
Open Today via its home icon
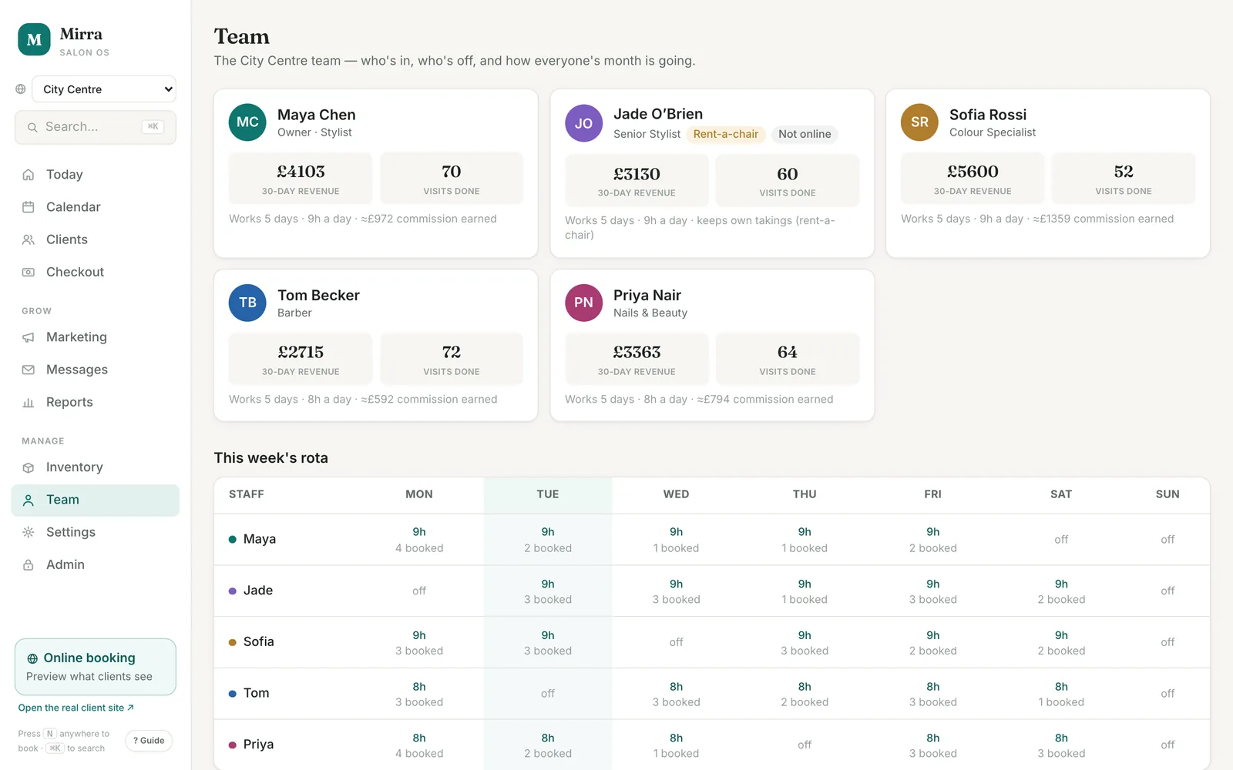coord(29,175)
